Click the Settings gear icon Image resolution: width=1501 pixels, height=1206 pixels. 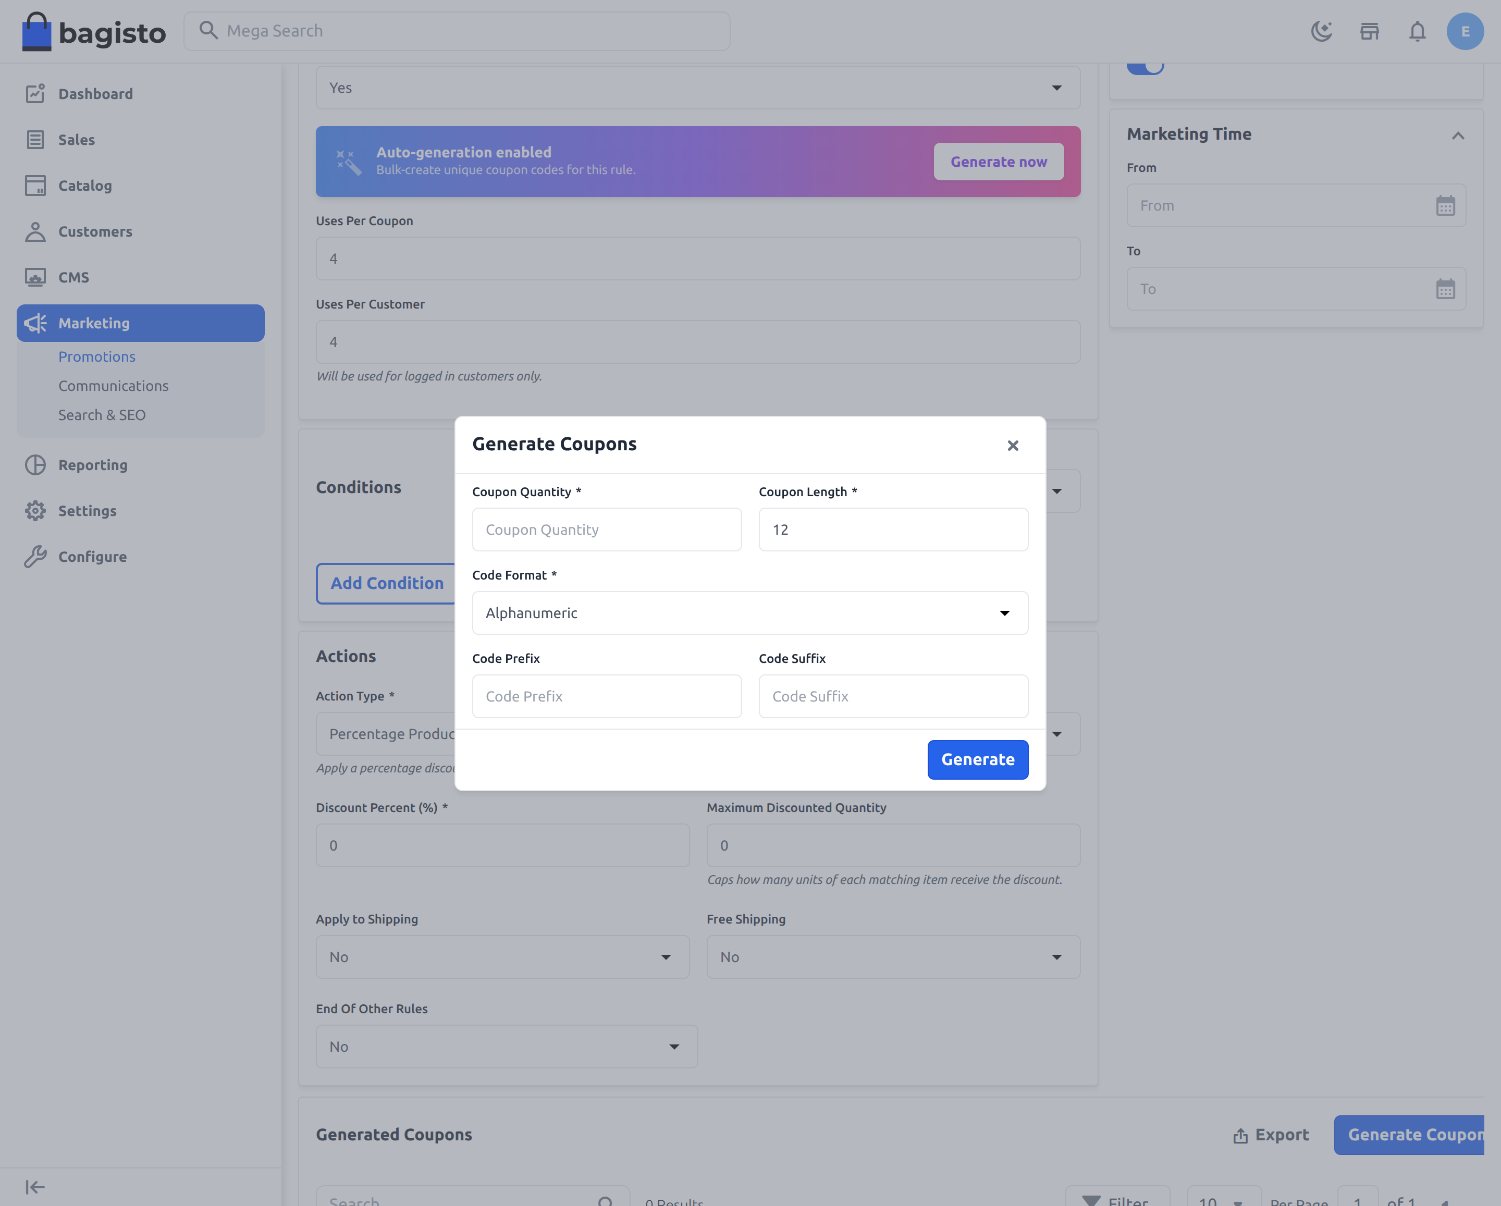[35, 511]
